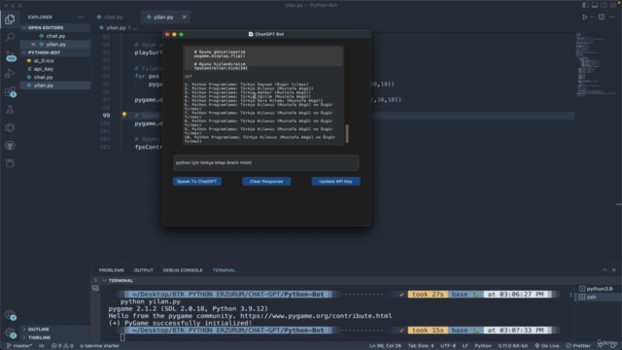Click Ln 99, Col 26 in status bar
Image resolution: width=622 pixels, height=350 pixels.
coord(385,346)
